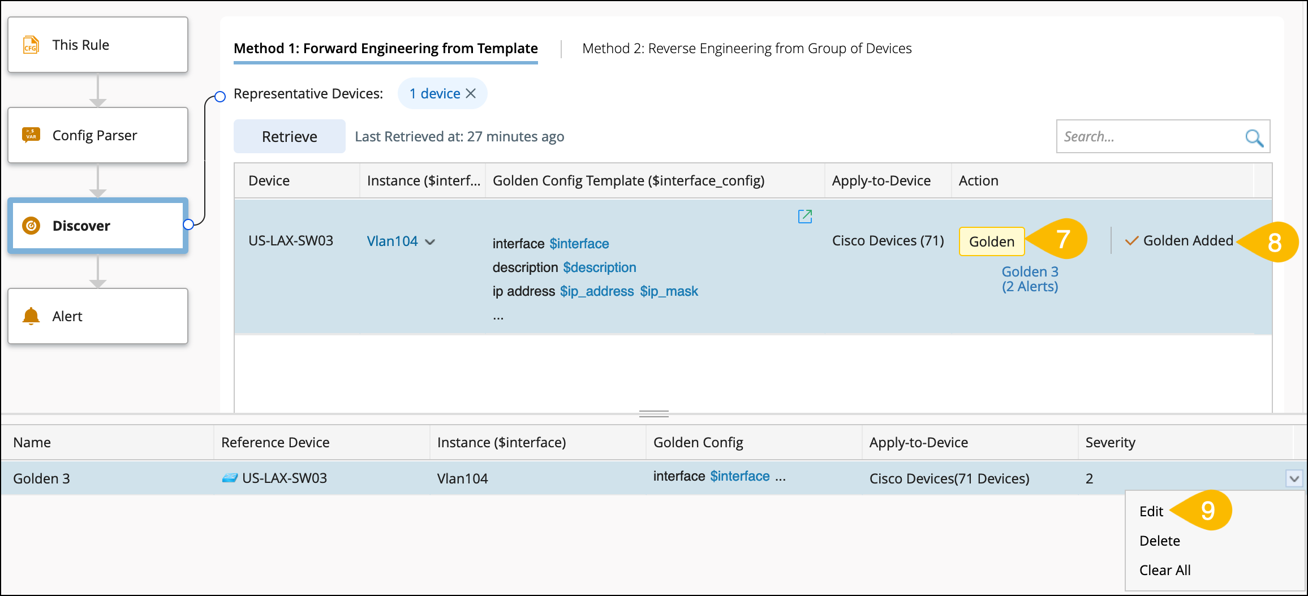Screen dimensions: 1308x596
Task: Click the yellow Golden button
Action: tap(991, 241)
